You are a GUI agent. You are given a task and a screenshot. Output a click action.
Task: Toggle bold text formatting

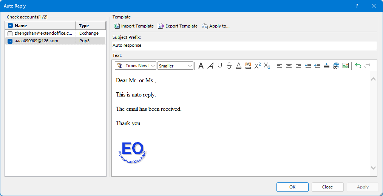(201, 66)
